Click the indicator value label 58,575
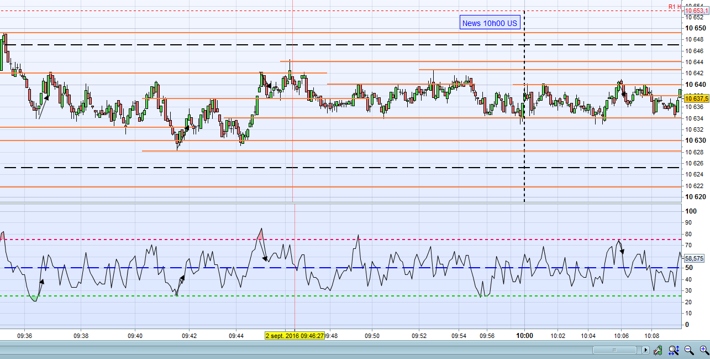 coord(694,258)
